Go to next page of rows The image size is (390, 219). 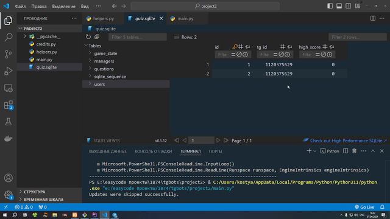pyautogui.click(x=218, y=141)
